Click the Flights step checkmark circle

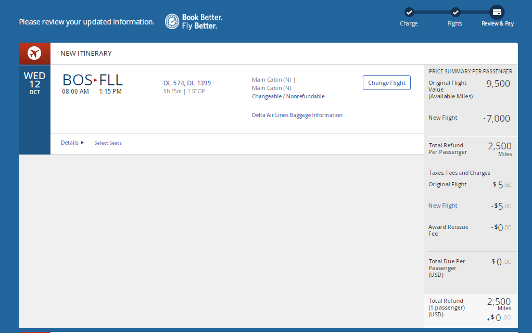[455, 12]
